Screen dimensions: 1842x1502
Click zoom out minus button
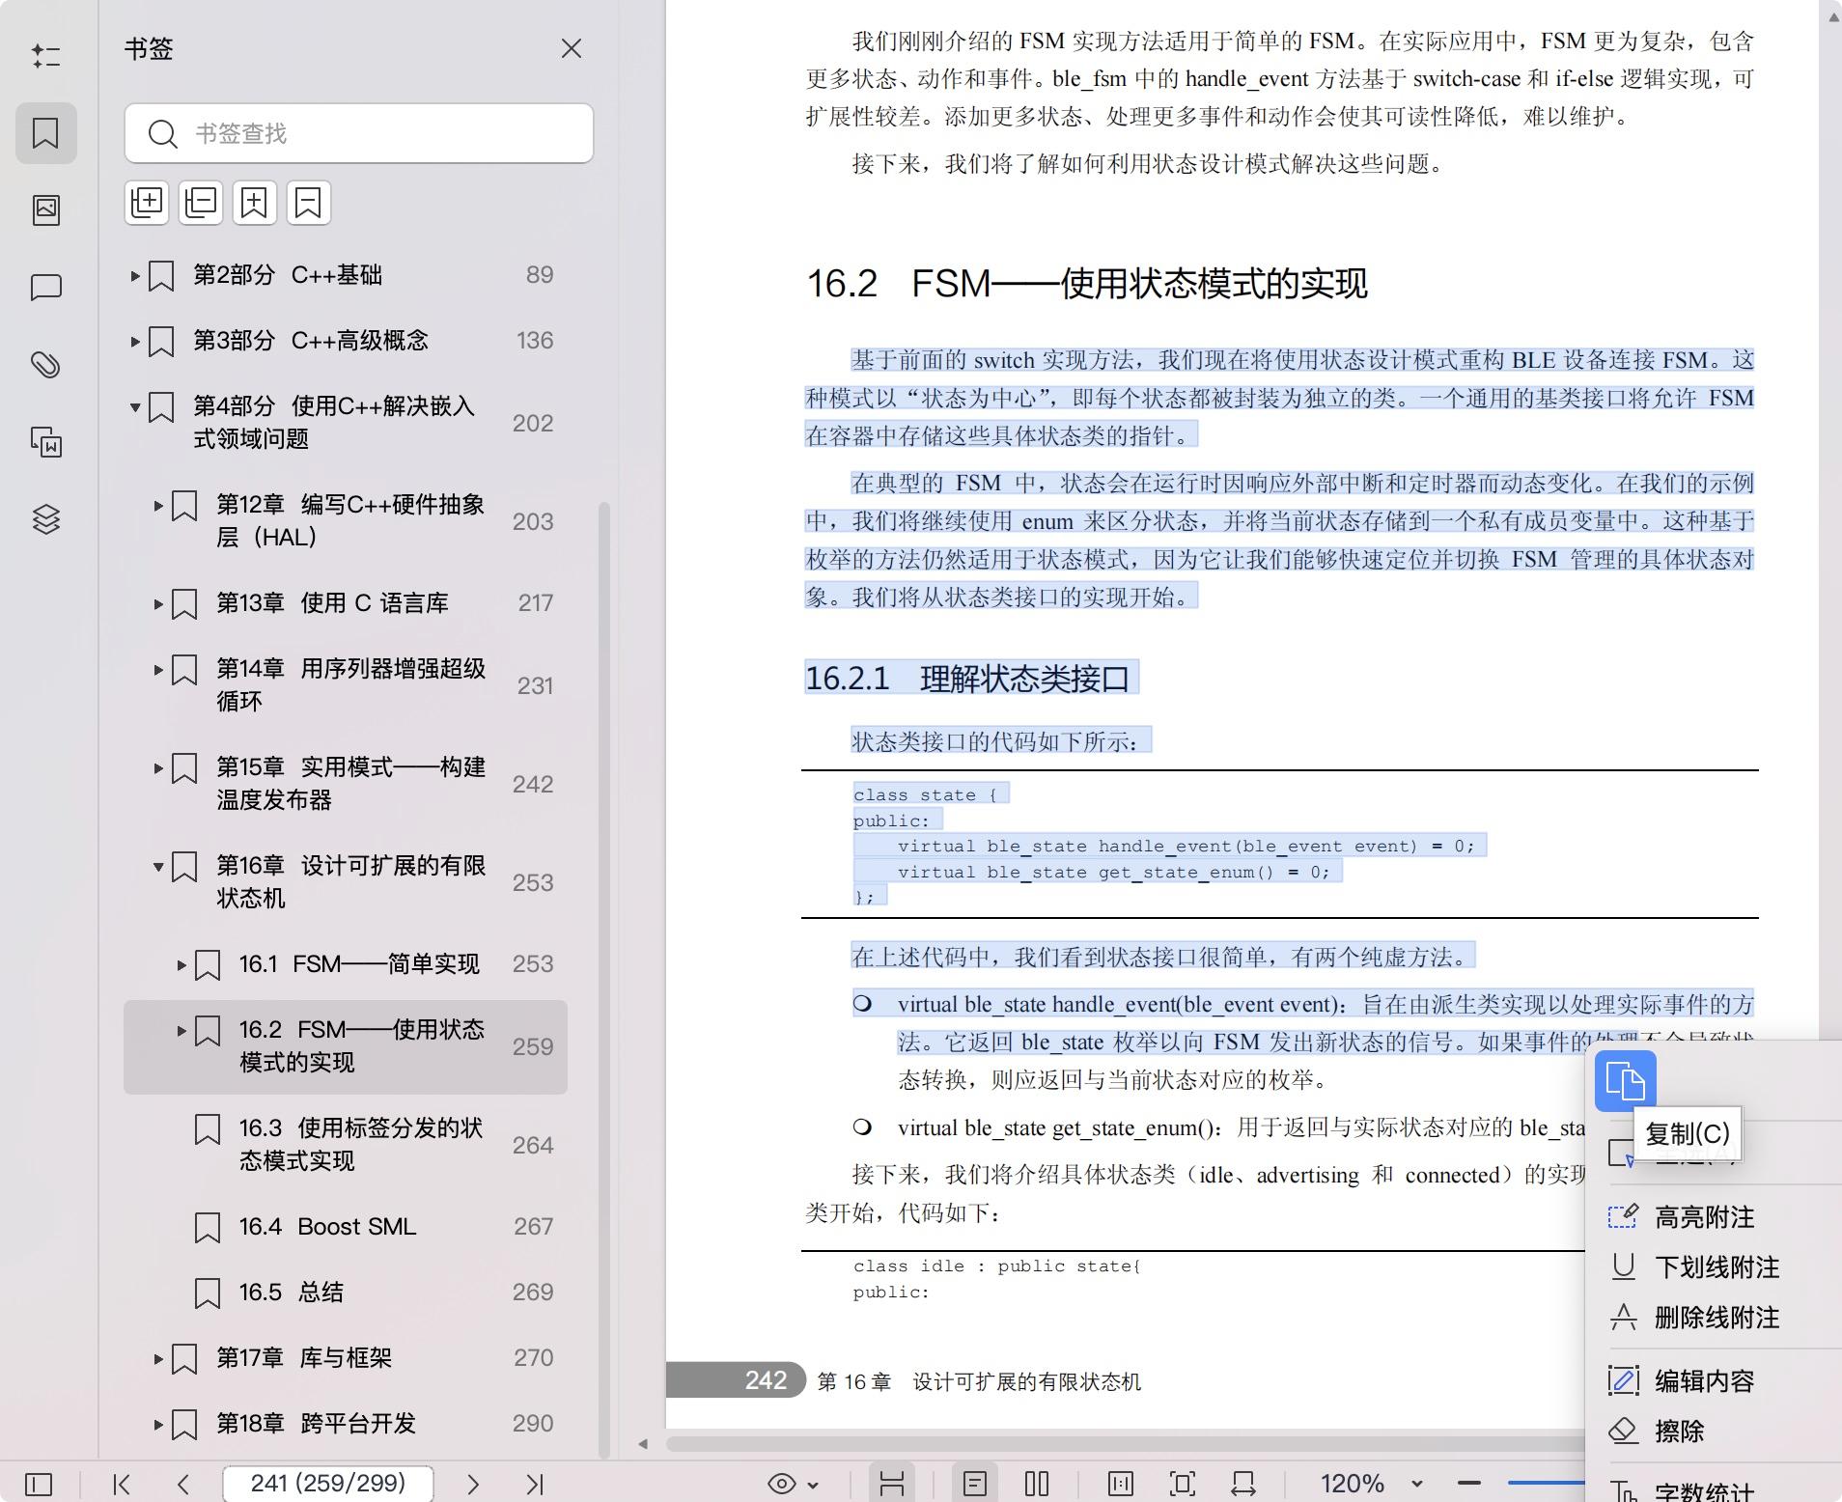[1469, 1483]
